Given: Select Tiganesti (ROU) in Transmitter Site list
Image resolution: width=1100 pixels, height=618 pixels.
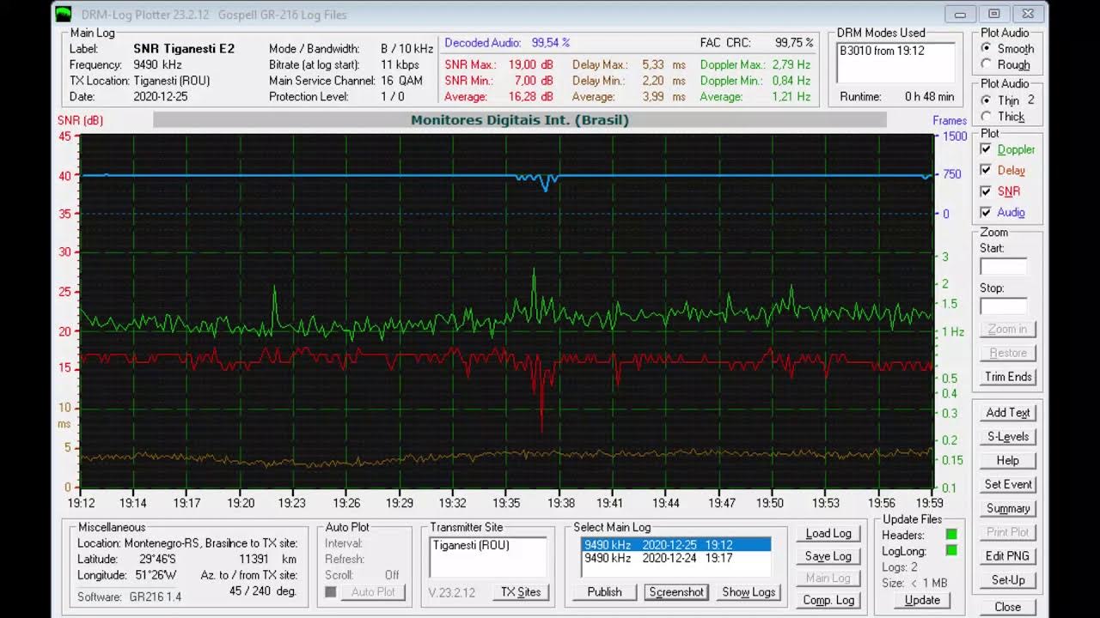Looking at the screenshot, I should pyautogui.click(x=472, y=546).
